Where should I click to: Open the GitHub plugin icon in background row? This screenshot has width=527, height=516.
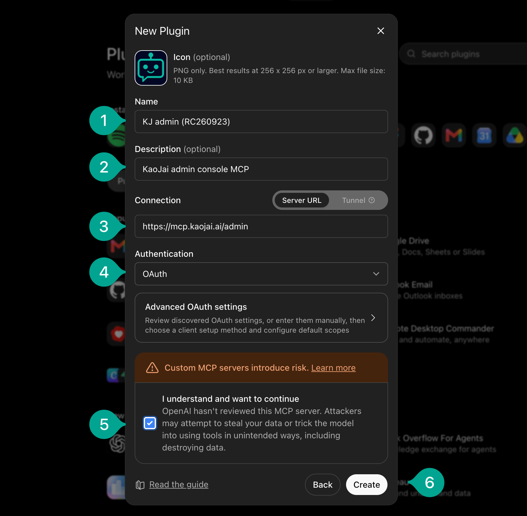coord(423,136)
